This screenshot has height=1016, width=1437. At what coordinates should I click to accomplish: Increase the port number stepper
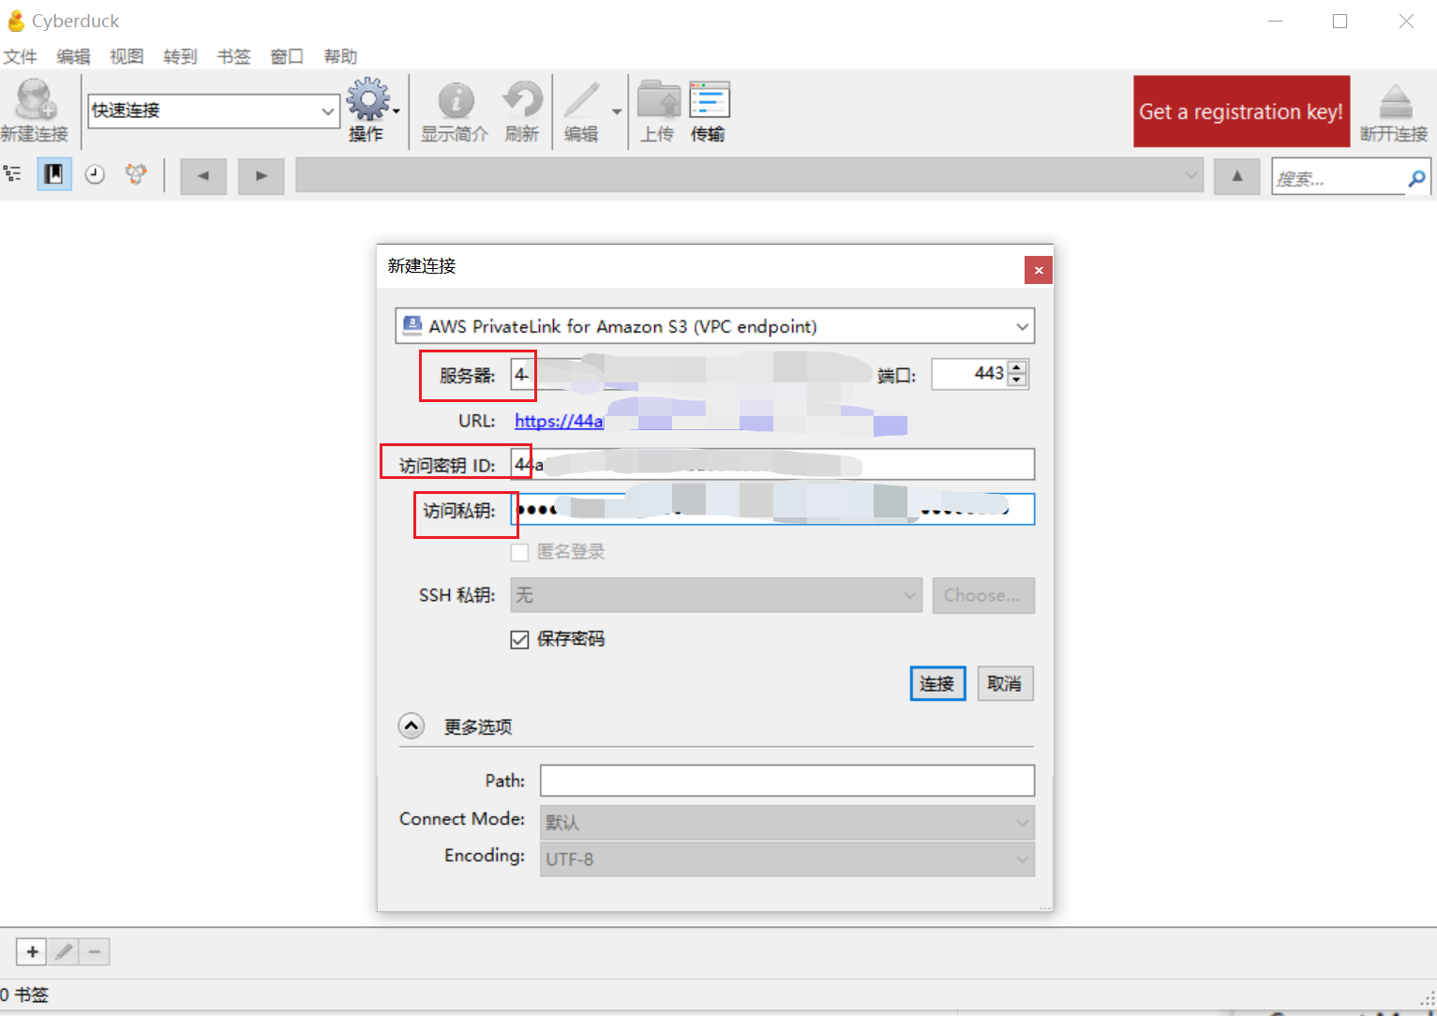pos(1017,366)
